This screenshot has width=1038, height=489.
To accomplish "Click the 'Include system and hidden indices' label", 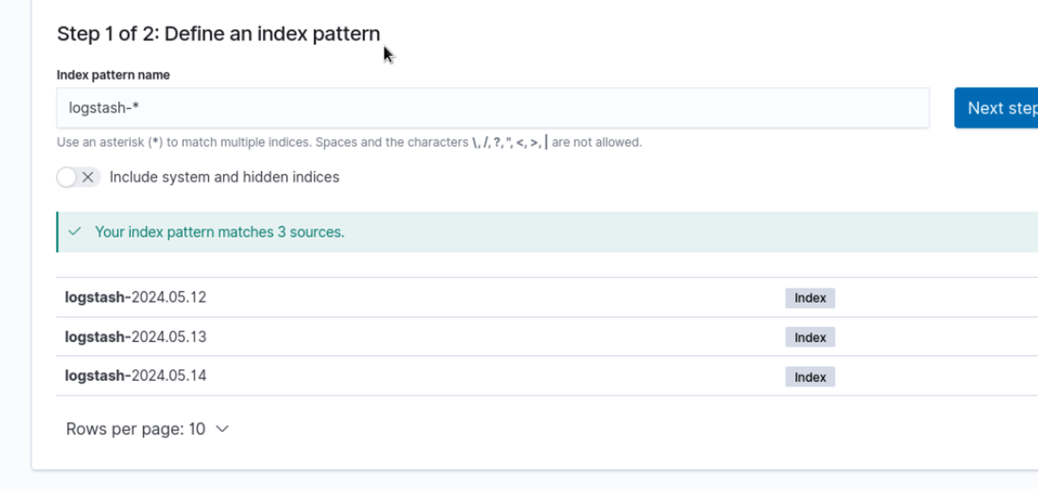I will coord(224,177).
